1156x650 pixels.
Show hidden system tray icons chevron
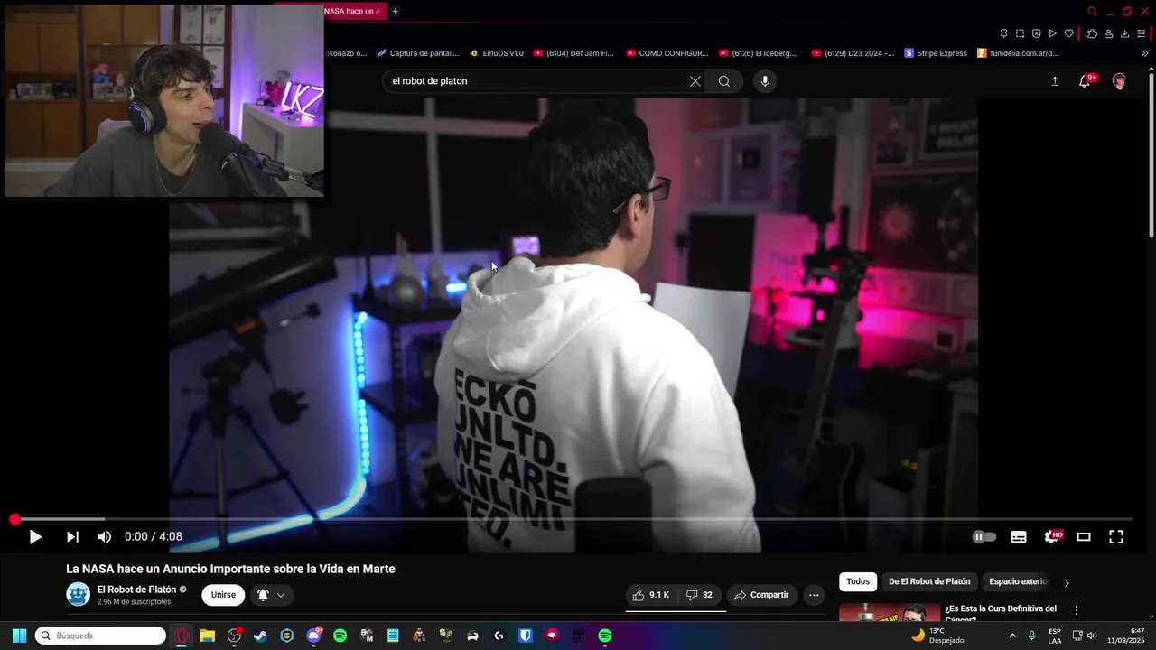click(1012, 636)
